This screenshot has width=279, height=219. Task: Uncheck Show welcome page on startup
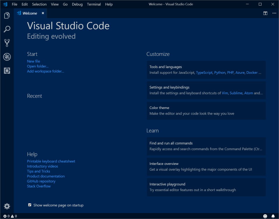(x=30, y=205)
